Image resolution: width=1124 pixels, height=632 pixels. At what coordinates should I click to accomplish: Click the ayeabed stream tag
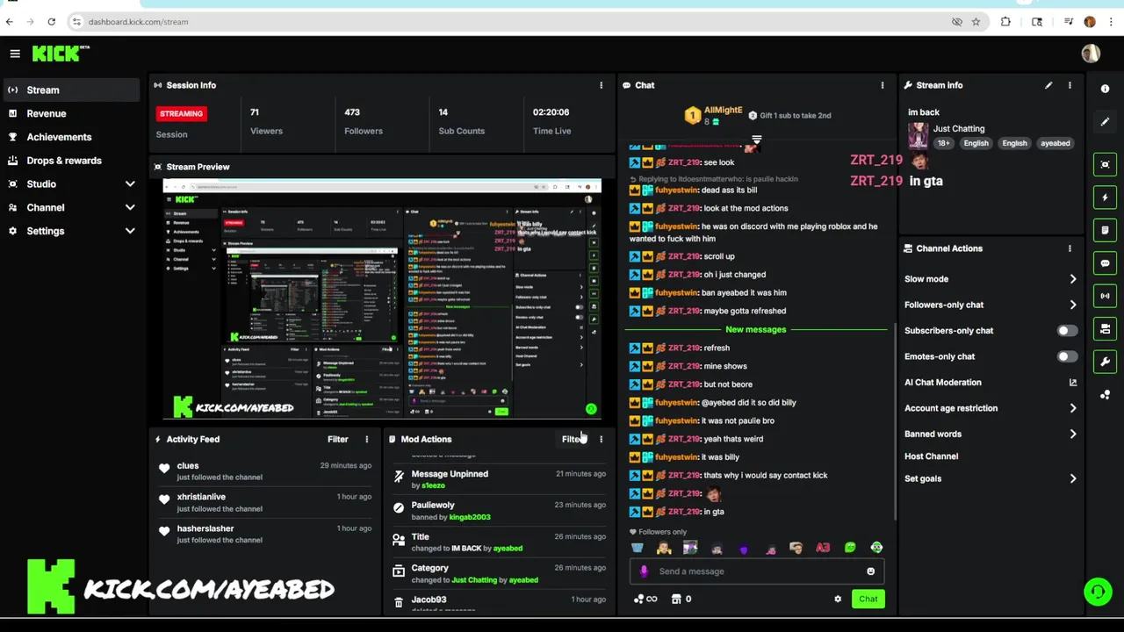pos(1056,143)
